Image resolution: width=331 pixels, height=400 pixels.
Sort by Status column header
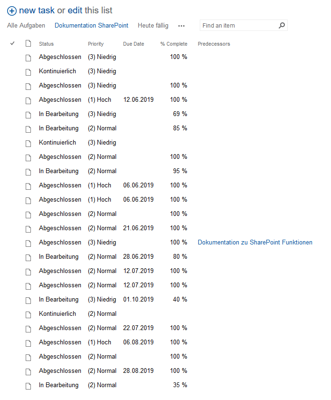point(46,44)
